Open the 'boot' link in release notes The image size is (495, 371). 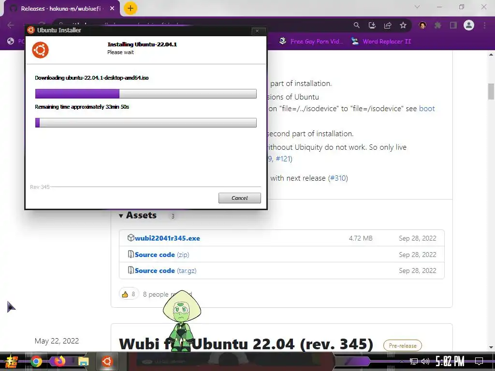tap(427, 109)
